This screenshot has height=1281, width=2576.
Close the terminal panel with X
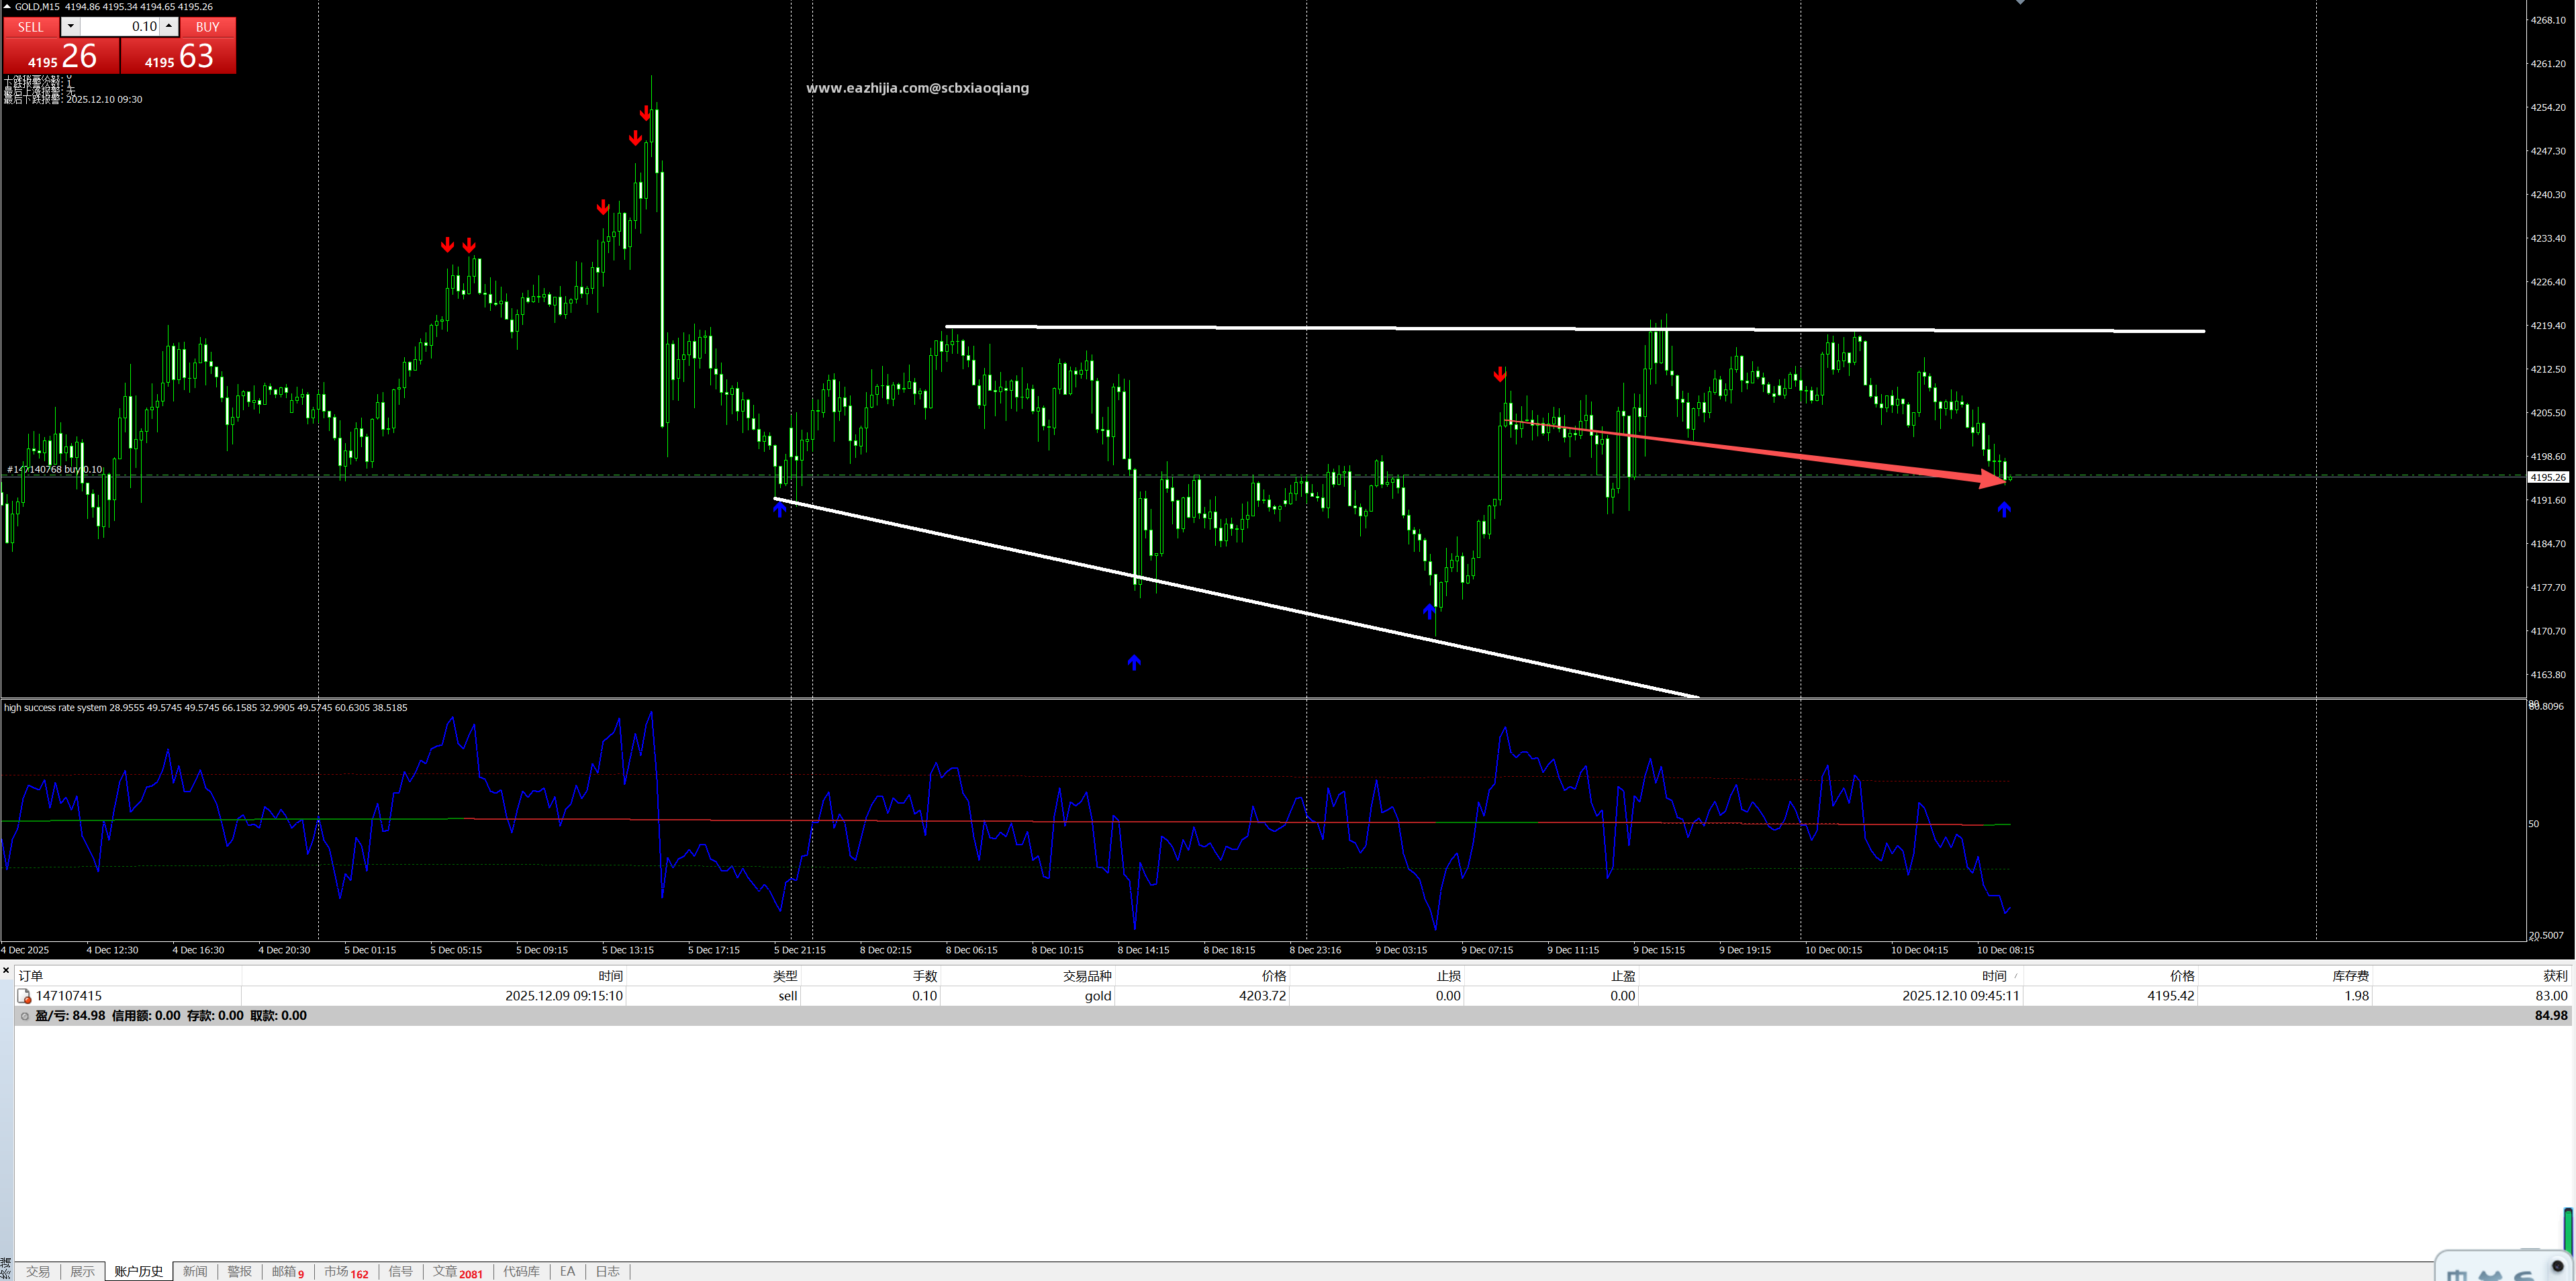[x=6, y=970]
